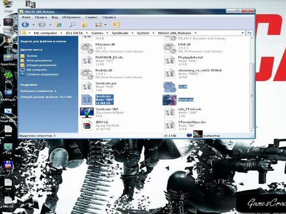Open TS3 desktop shortcut
286x214 pixels.
coord(8,149)
